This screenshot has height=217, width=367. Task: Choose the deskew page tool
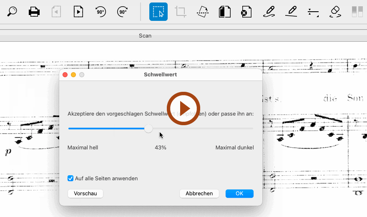pos(203,12)
